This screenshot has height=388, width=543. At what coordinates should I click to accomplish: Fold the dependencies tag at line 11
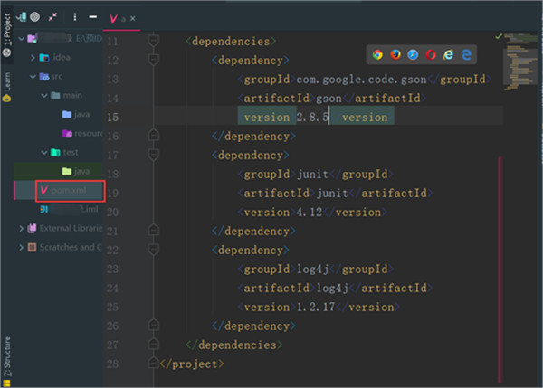(x=155, y=42)
